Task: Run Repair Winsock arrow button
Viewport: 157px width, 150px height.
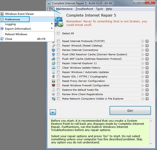Action: [x=147, y=46]
